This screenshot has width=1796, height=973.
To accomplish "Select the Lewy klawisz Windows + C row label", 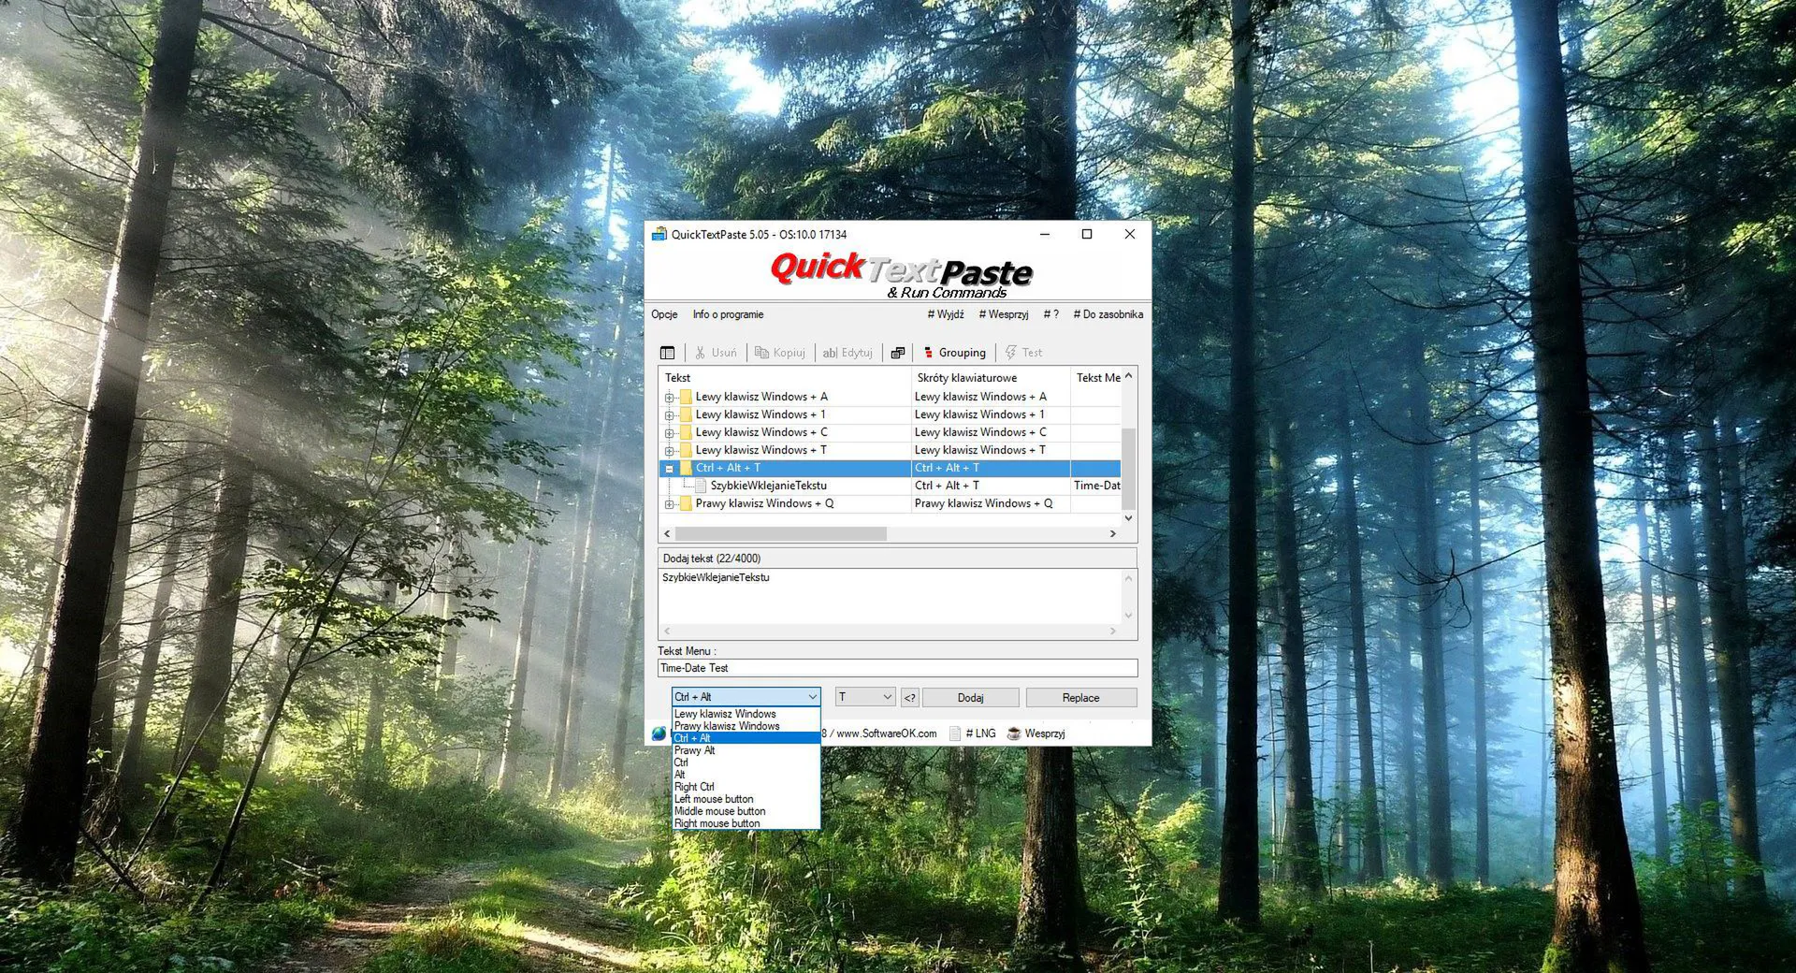I will point(760,432).
